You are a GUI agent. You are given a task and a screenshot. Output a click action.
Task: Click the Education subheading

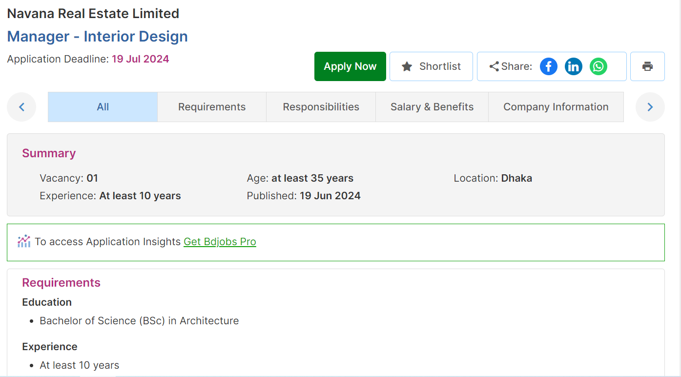(47, 302)
